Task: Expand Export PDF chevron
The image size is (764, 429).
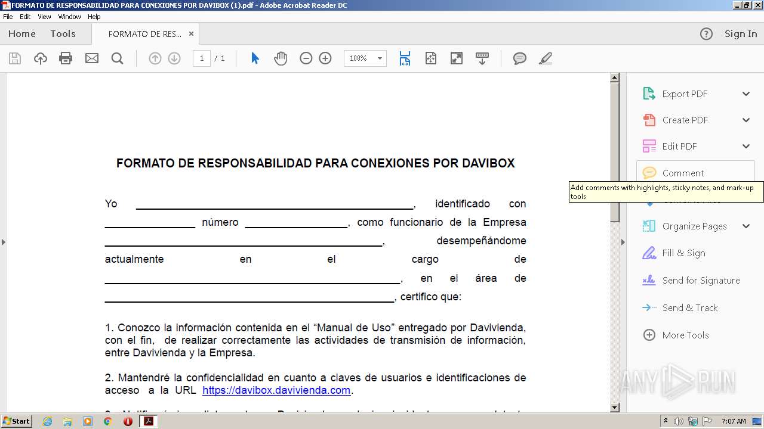Action: [746, 94]
